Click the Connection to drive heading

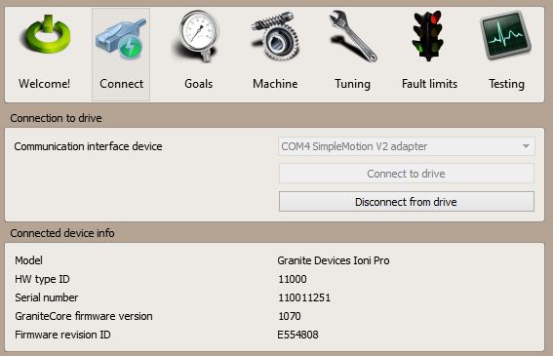[56, 118]
